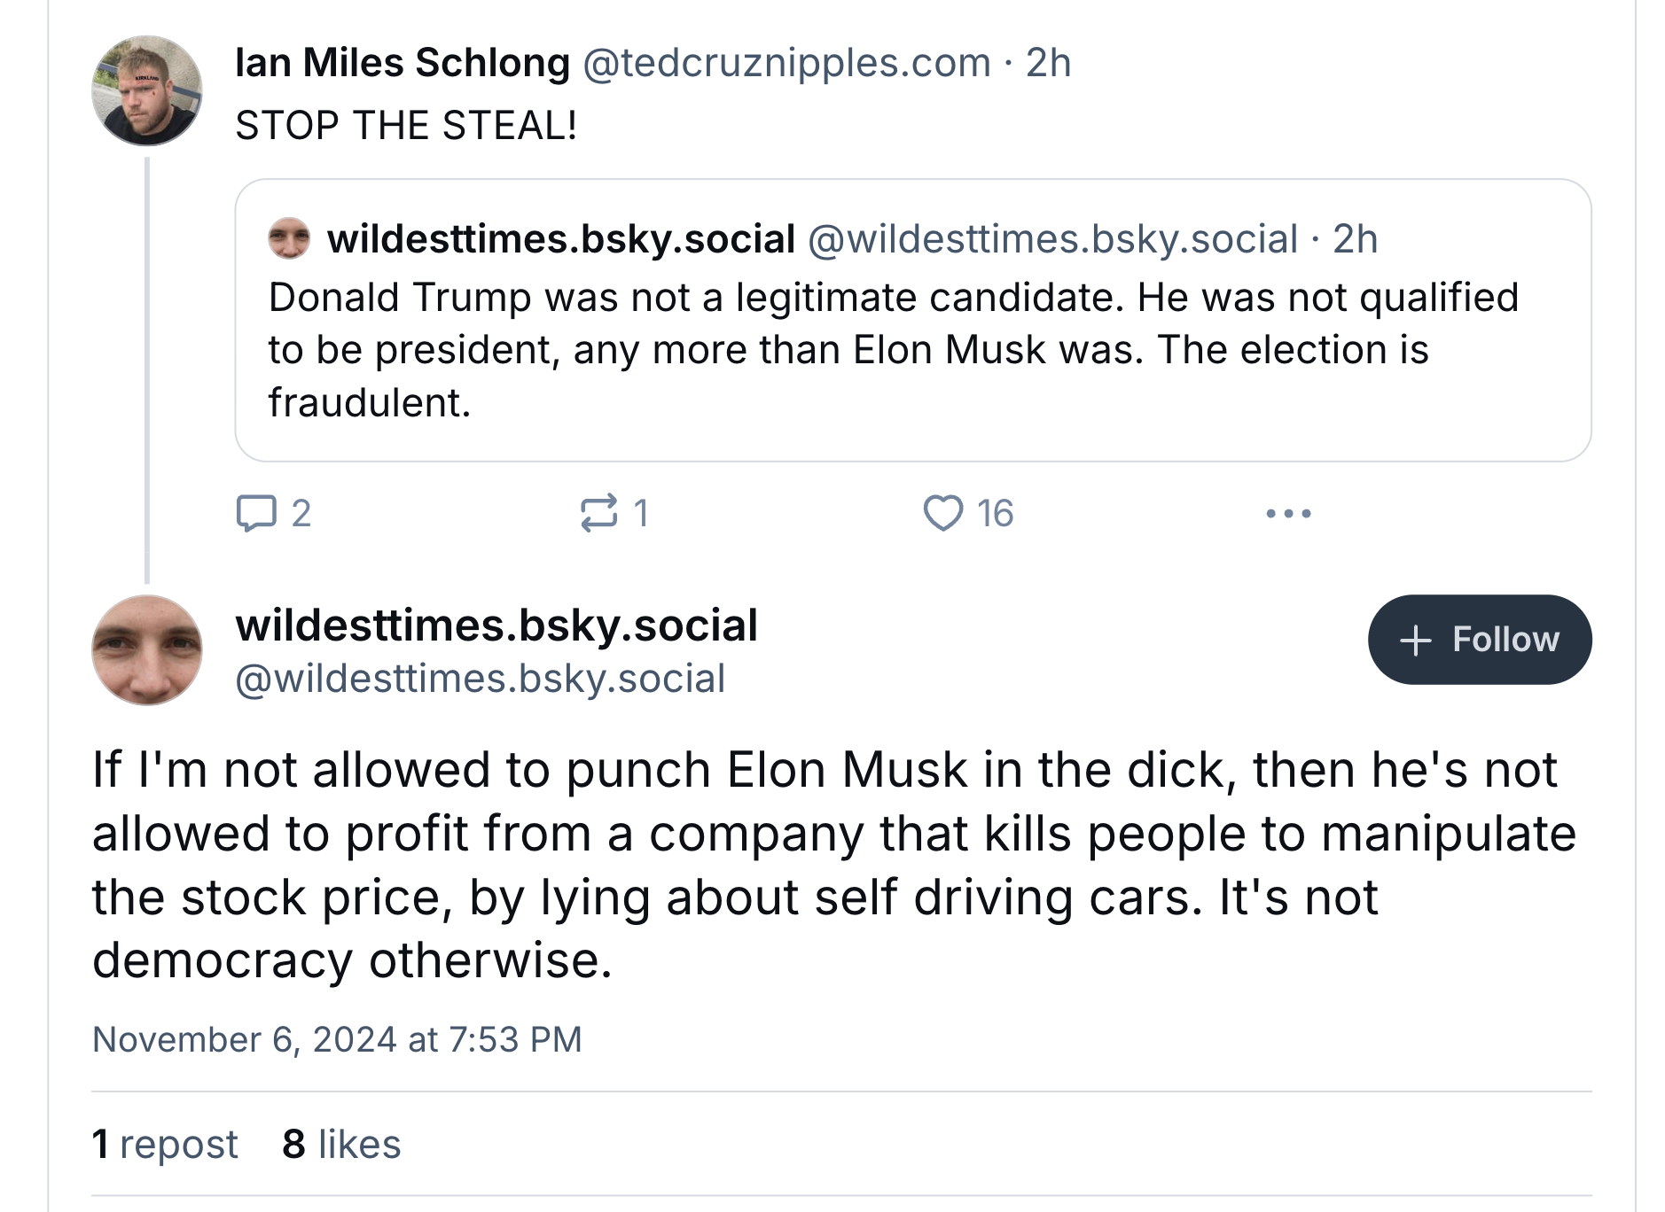The height and width of the screenshot is (1212, 1665).
Task: Click the @wildesttimes.bsky.social handle below name
Action: pyautogui.click(x=480, y=679)
